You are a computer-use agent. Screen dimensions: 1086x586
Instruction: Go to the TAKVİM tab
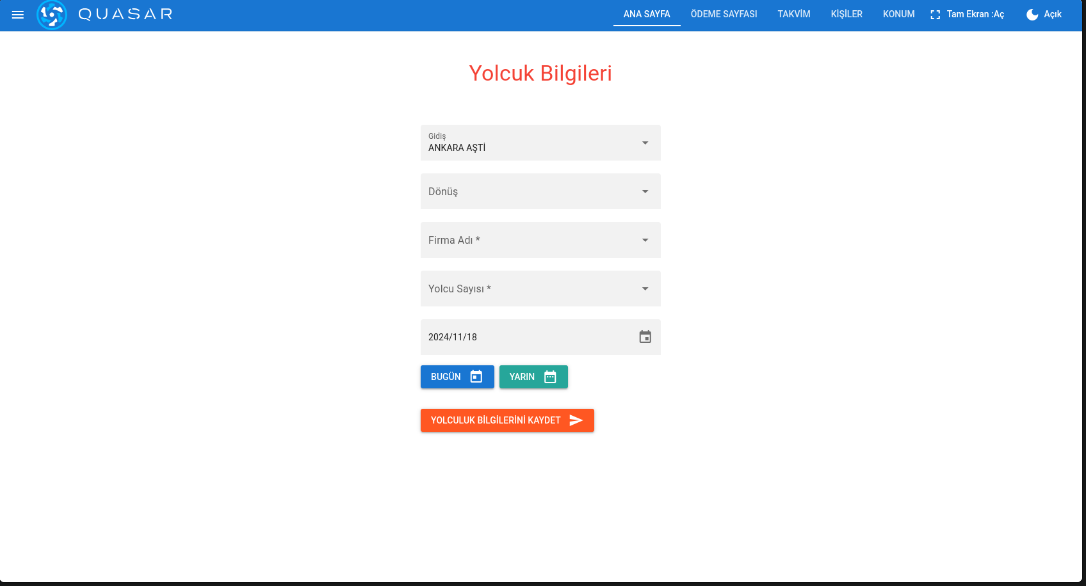[794, 14]
